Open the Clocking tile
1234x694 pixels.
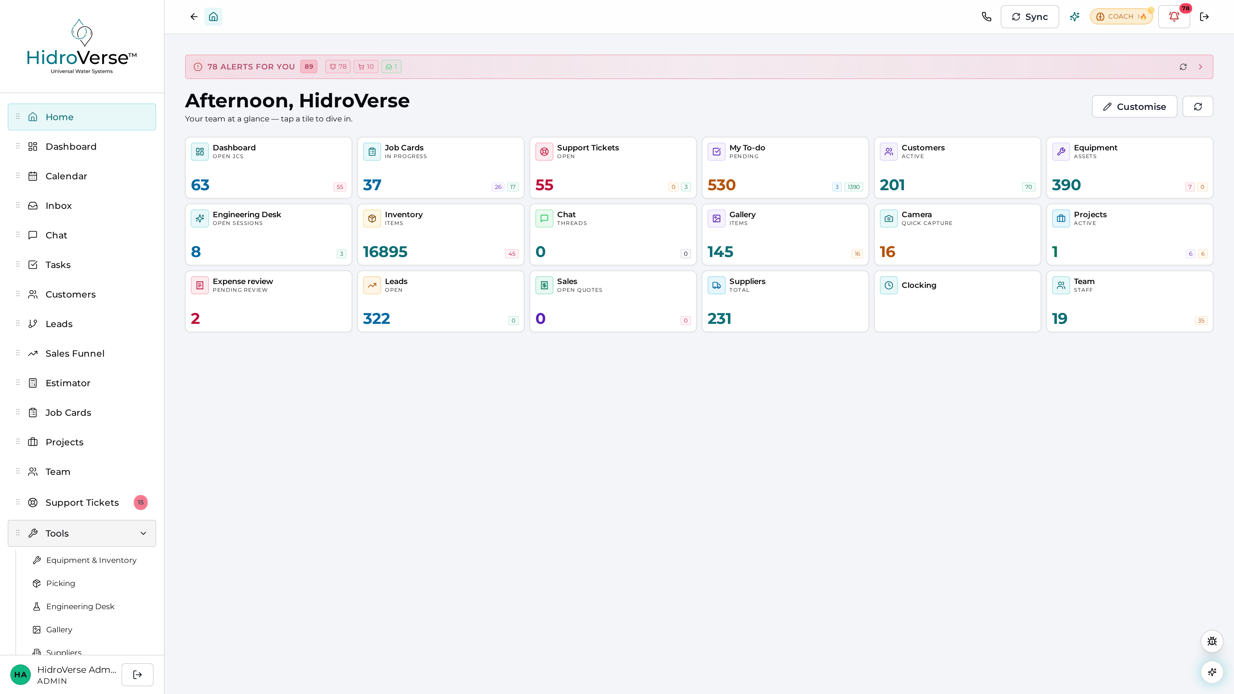tap(957, 301)
